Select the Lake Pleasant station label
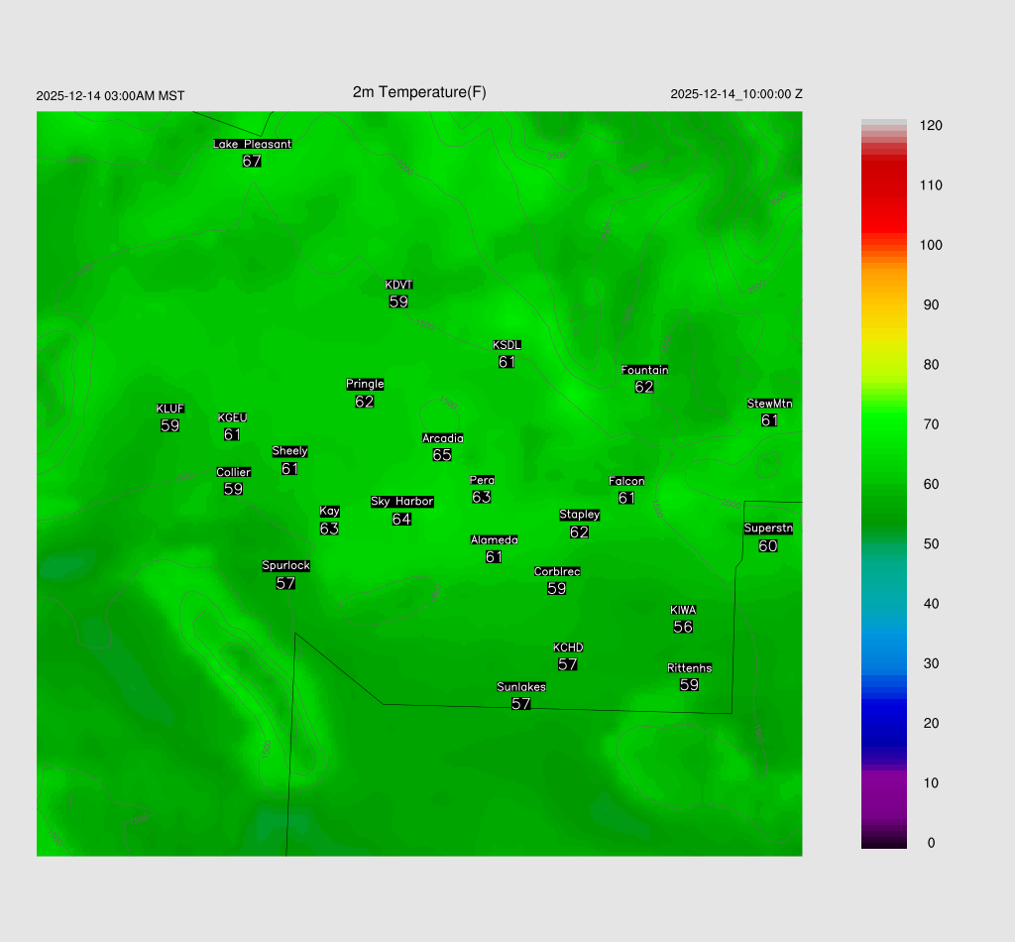Image resolution: width=1015 pixels, height=942 pixels. (252, 144)
